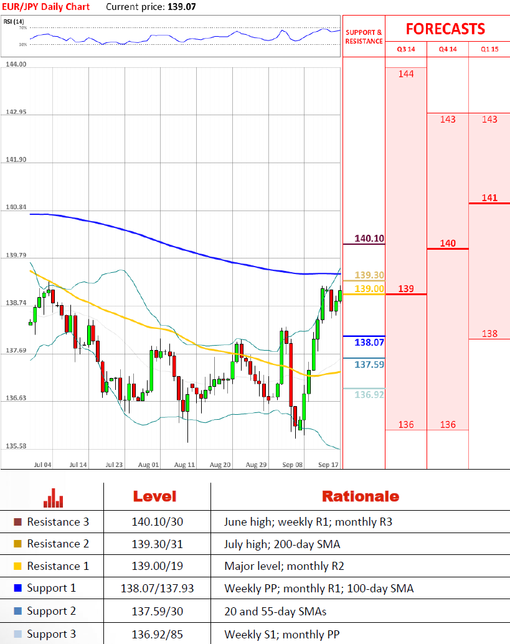Click the EUR/JPY Daily Chart title
The height and width of the screenshot is (644, 510).
[45, 7]
